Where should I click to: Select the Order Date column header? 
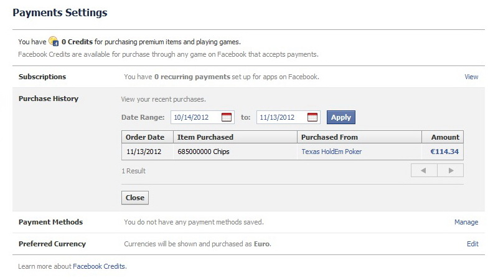(148, 137)
